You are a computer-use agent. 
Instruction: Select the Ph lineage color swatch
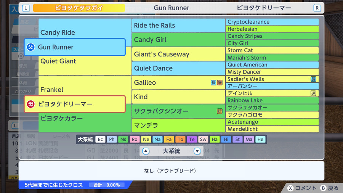pos(112,139)
